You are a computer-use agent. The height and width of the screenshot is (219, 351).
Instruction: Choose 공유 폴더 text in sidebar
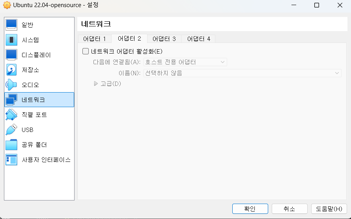34,145
